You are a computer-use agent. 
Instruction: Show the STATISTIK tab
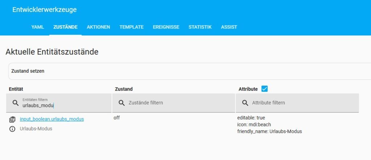[200, 27]
